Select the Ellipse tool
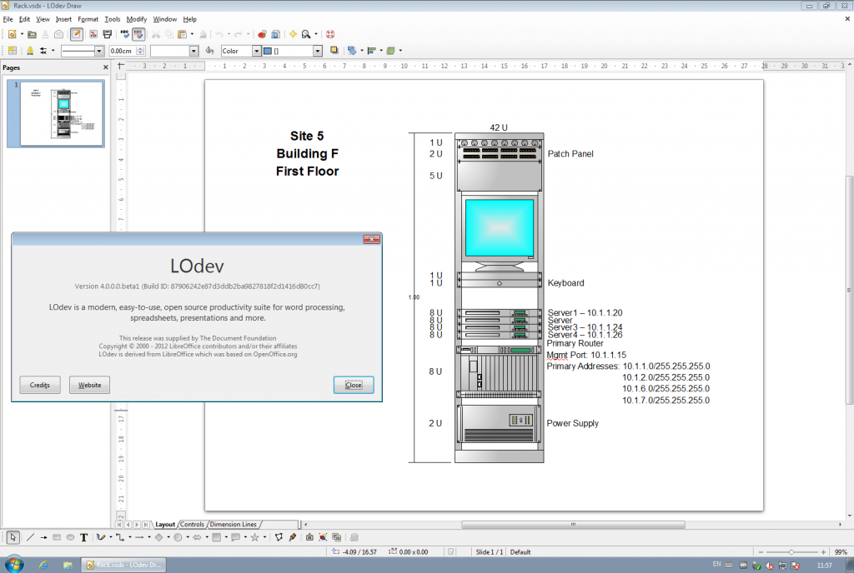The image size is (854, 573). pos(70,536)
